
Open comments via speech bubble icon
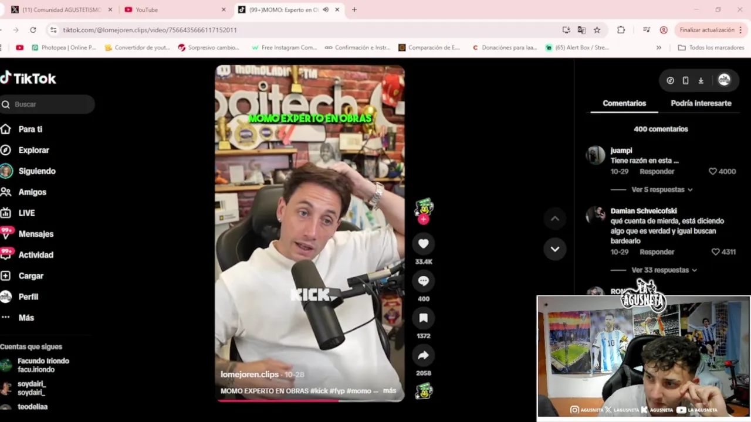click(423, 281)
